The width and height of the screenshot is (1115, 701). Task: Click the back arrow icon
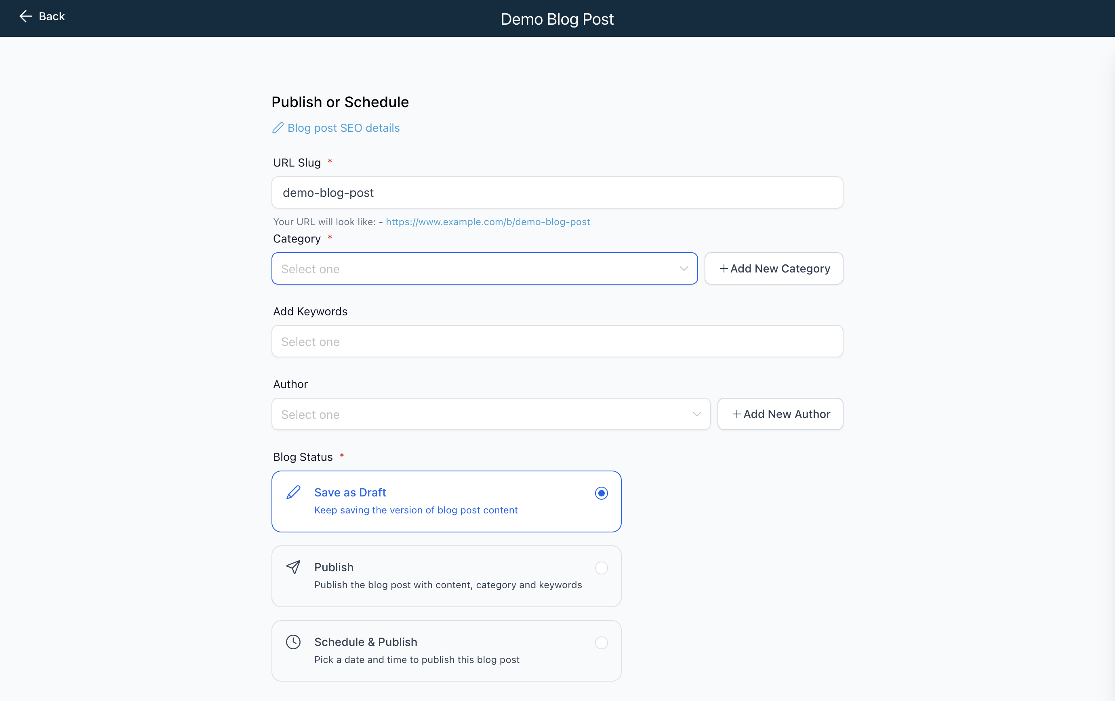(25, 16)
